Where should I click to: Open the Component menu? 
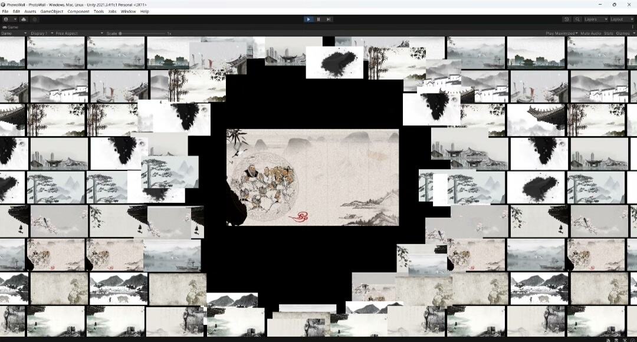pyautogui.click(x=78, y=11)
